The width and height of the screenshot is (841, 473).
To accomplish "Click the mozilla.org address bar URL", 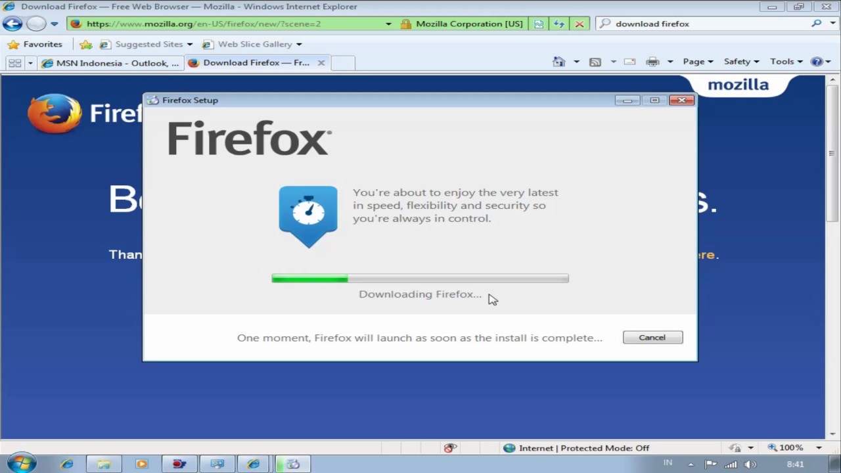I will click(204, 24).
